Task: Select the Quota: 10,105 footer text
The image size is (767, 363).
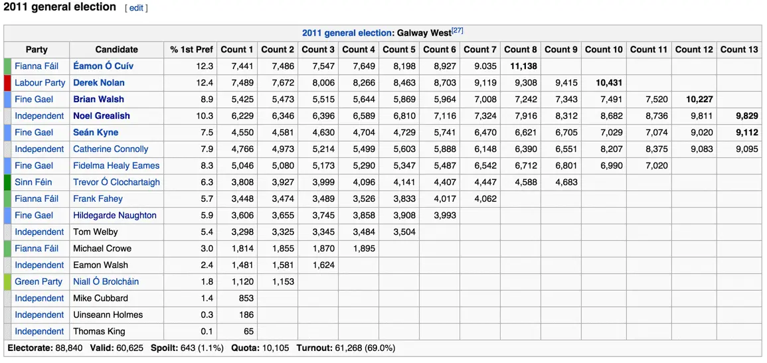Action: (x=260, y=348)
